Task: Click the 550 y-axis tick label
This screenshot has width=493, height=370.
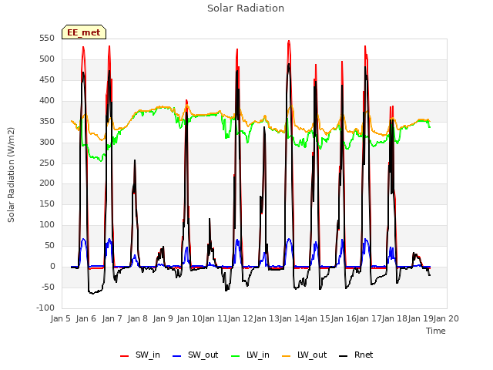Action: (47, 39)
